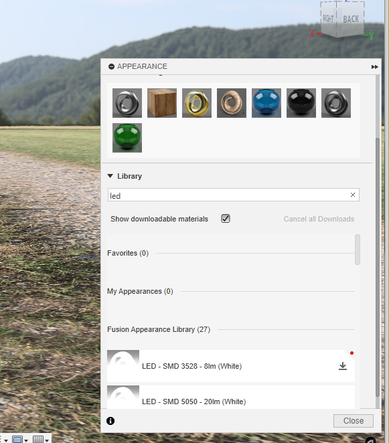This screenshot has height=443, width=389.
Task: Clear the led search text
Action: (x=353, y=195)
